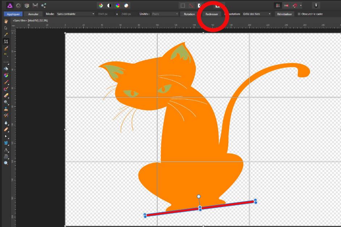Click the Annuler button
This screenshot has width=341, height=227.
(x=33, y=14)
